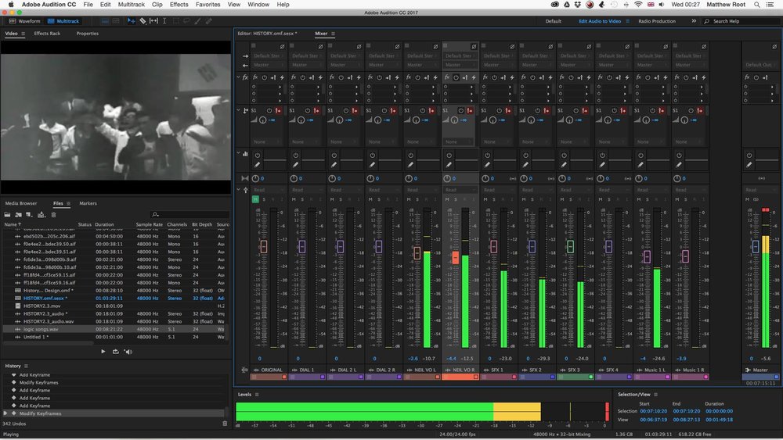Click the volume fader of SFX 3 track
Image resolution: width=783 pixels, height=440 pixels.
pos(570,246)
